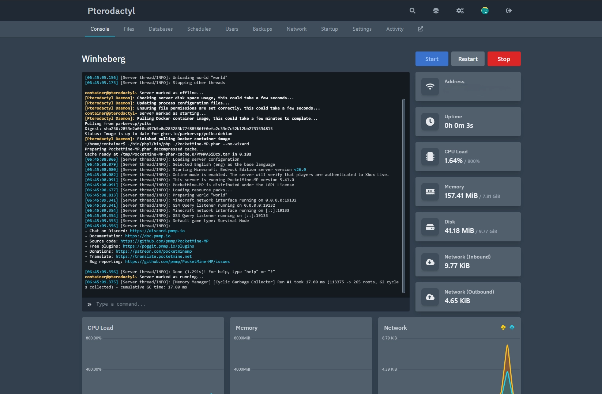Click the red Stop button

coord(504,59)
